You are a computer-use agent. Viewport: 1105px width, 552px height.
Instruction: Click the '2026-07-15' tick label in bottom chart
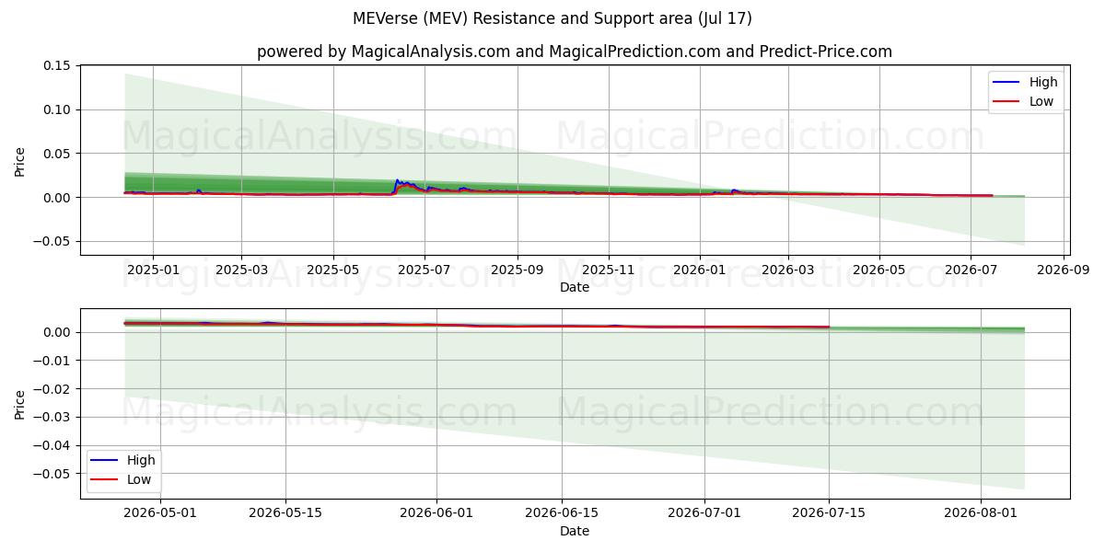pos(829,513)
